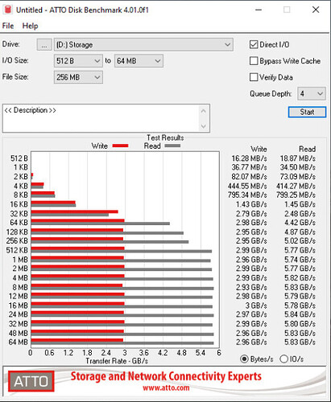
Task: Minimize the ATTO Disk Benchmark window
Action: pyautogui.click(x=259, y=10)
